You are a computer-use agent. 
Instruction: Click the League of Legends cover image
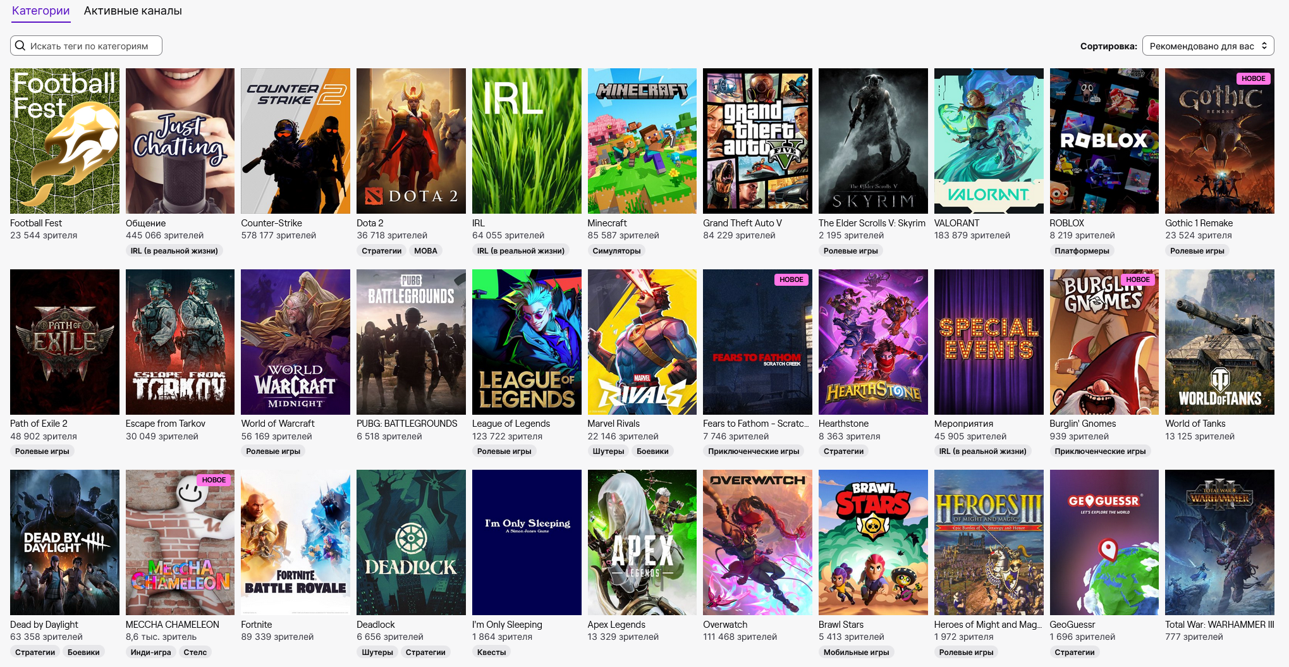click(527, 342)
